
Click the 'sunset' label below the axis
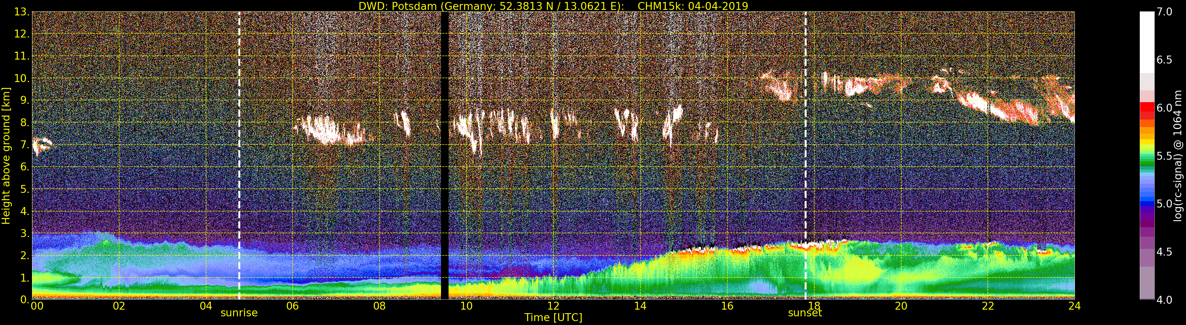point(805,313)
